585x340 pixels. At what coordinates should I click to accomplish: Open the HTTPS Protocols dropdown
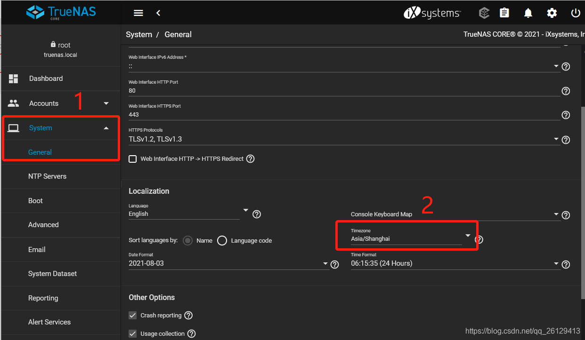[556, 139]
